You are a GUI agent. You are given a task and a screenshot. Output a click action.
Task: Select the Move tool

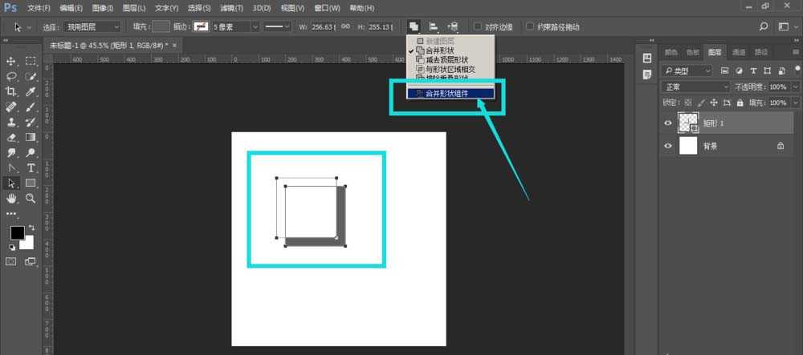[x=12, y=61]
